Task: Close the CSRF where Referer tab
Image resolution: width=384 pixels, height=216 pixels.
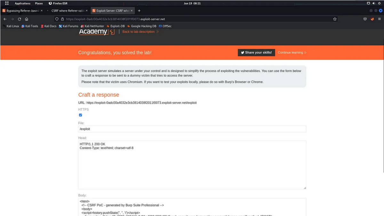Action: 86,11
